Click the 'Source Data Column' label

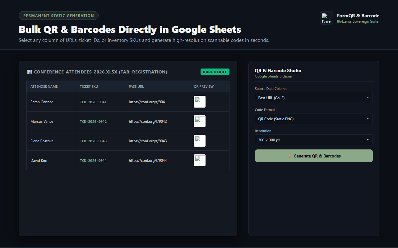(271, 89)
